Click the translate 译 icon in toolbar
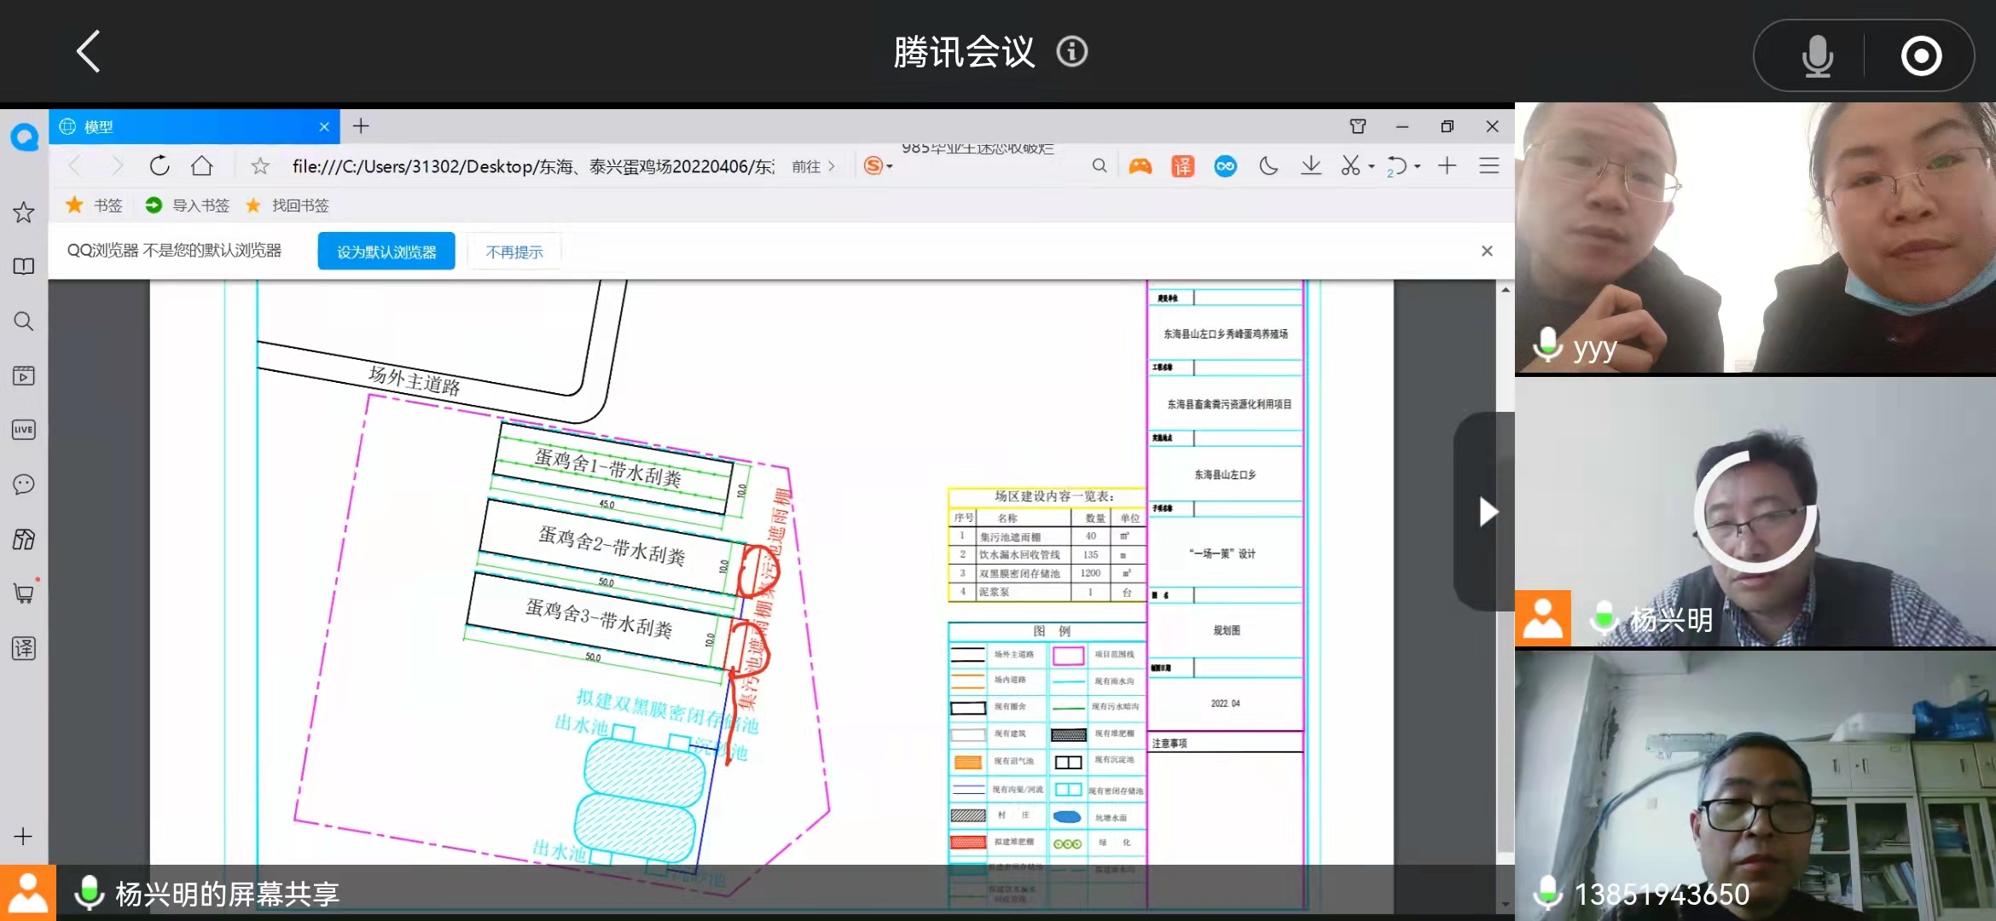Screen dimensions: 1996x921 1182,166
